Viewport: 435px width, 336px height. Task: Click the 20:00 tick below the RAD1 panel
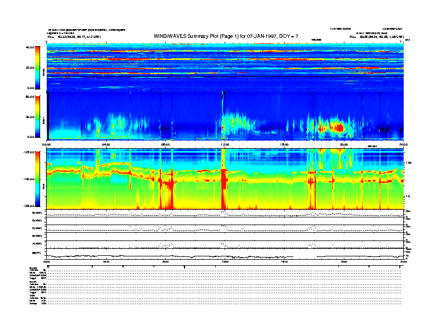tap(344, 144)
